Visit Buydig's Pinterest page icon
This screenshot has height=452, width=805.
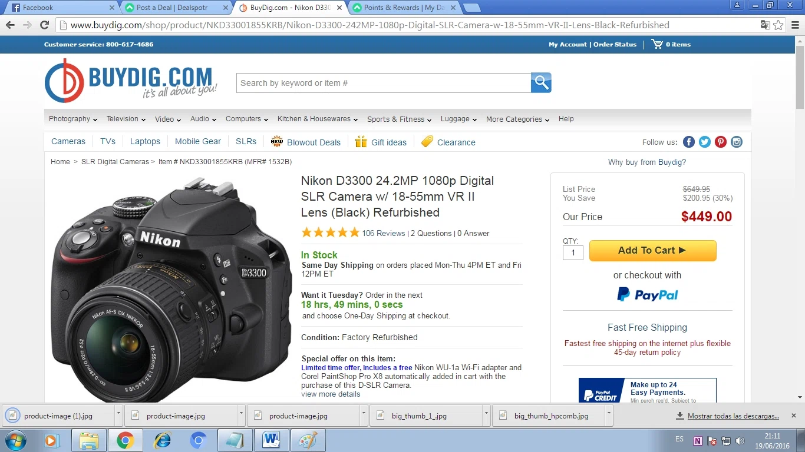(x=721, y=142)
